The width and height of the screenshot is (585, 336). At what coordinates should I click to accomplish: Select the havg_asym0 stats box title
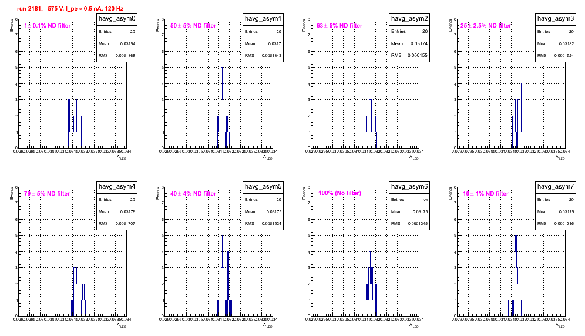click(x=117, y=19)
